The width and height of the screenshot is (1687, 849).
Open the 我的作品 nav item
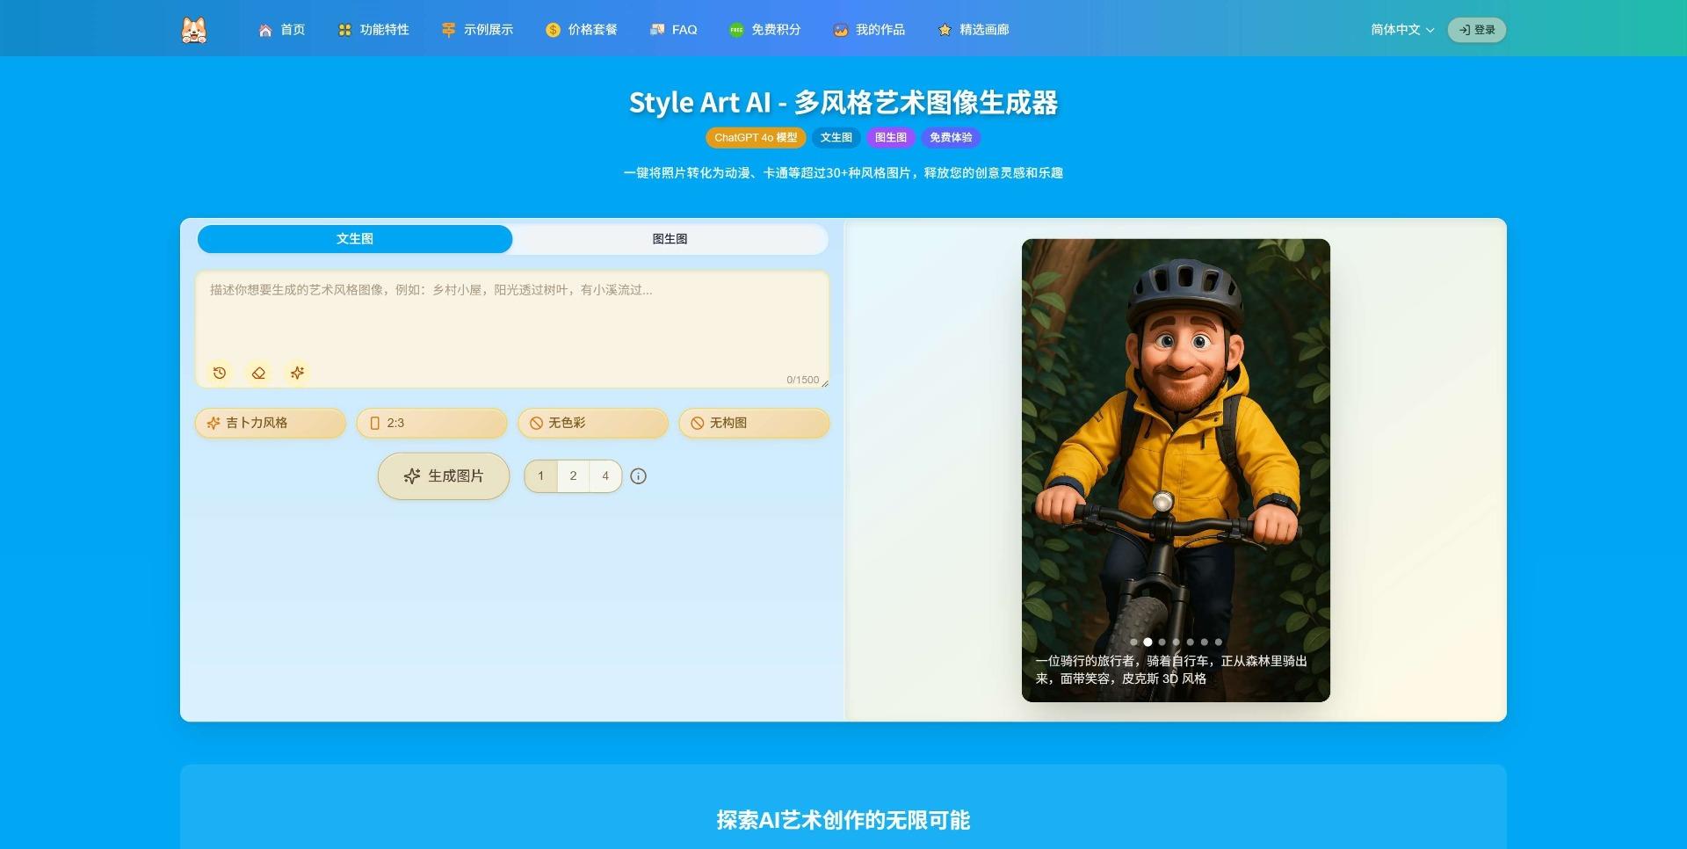pos(869,30)
